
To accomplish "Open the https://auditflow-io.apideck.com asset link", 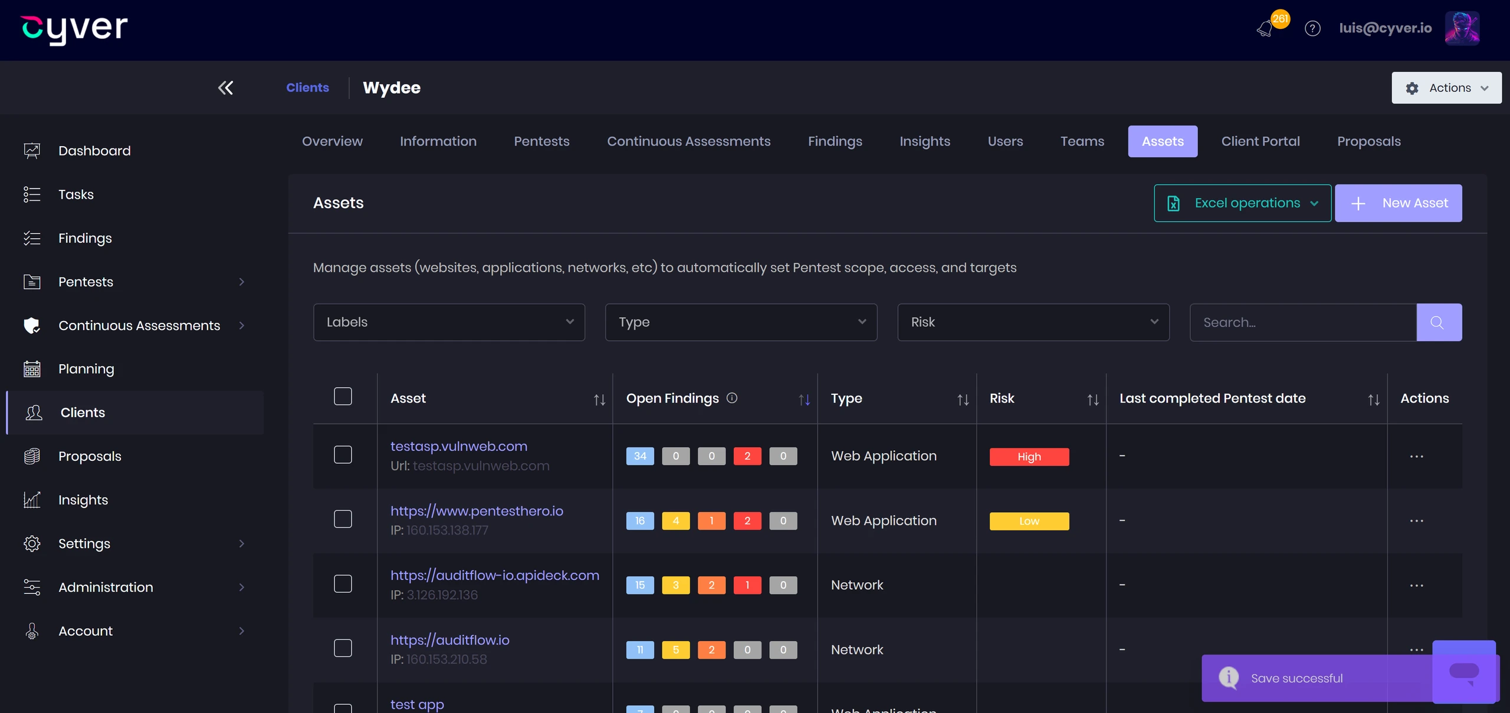I will (494, 575).
